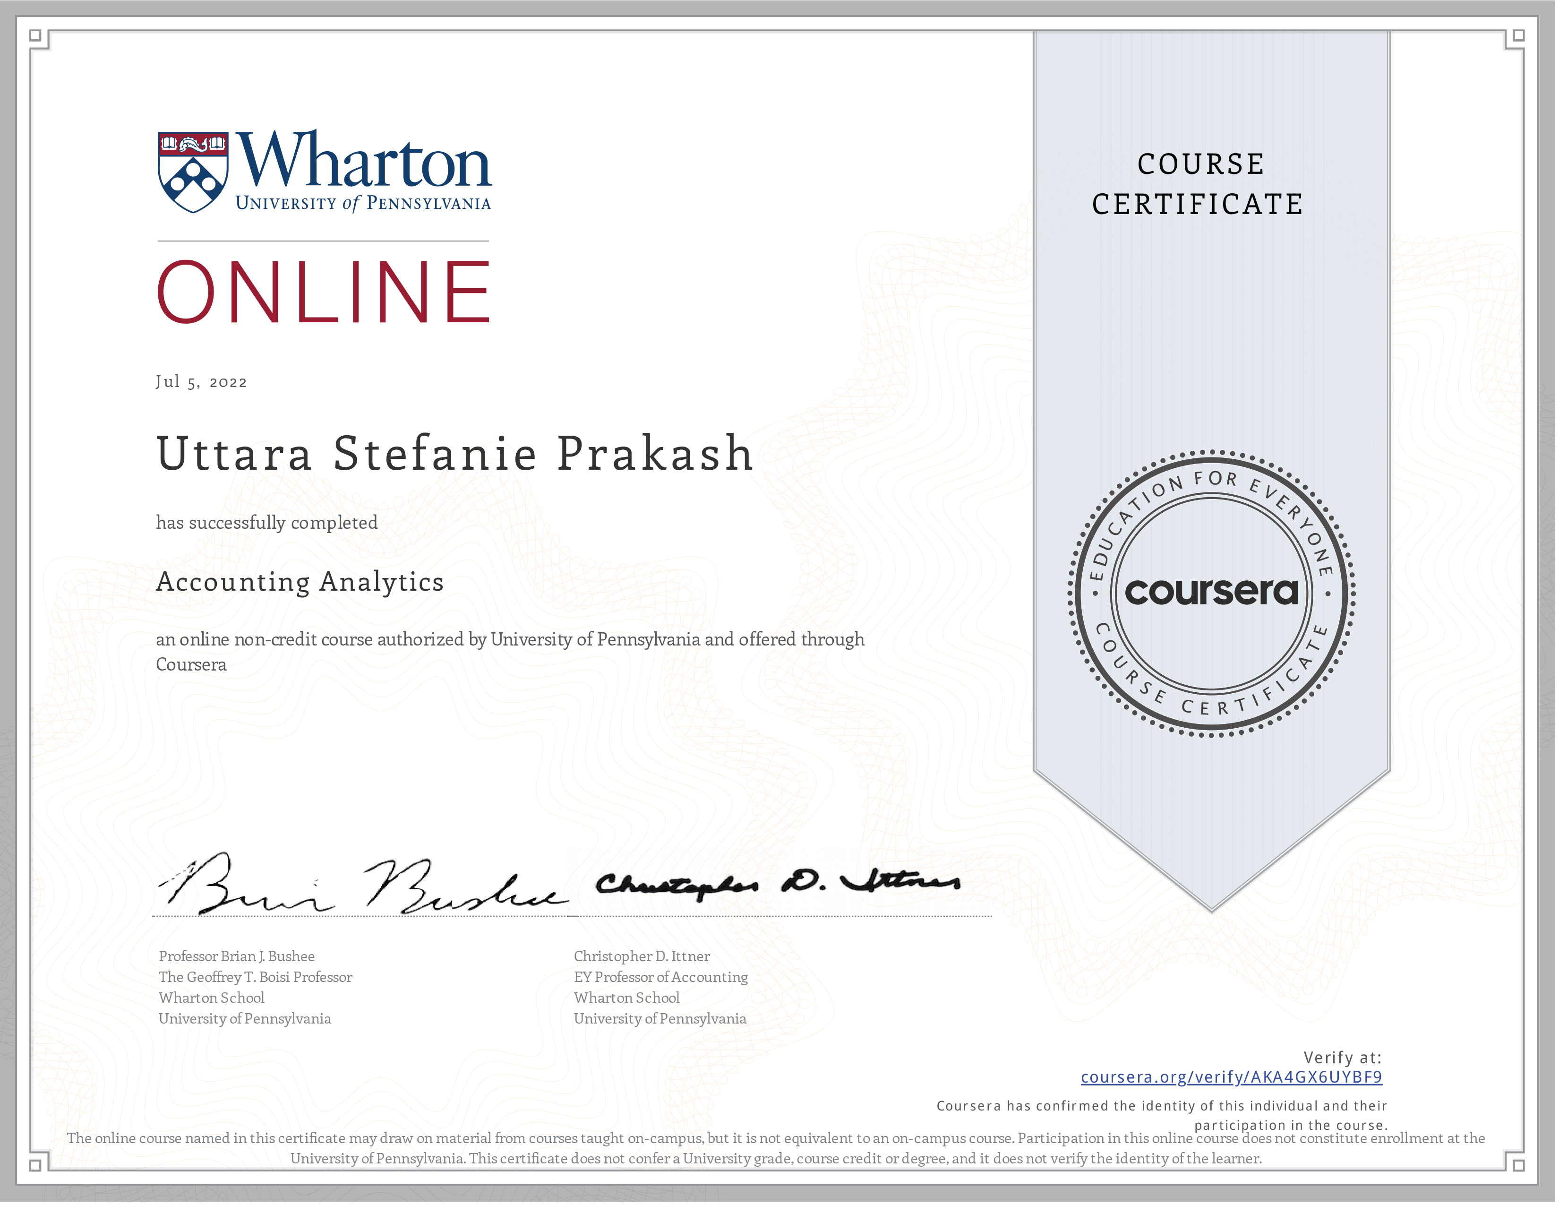Click the recipient name Uttara Stefanie Prakash
This screenshot has width=1559, height=1205.
(454, 454)
